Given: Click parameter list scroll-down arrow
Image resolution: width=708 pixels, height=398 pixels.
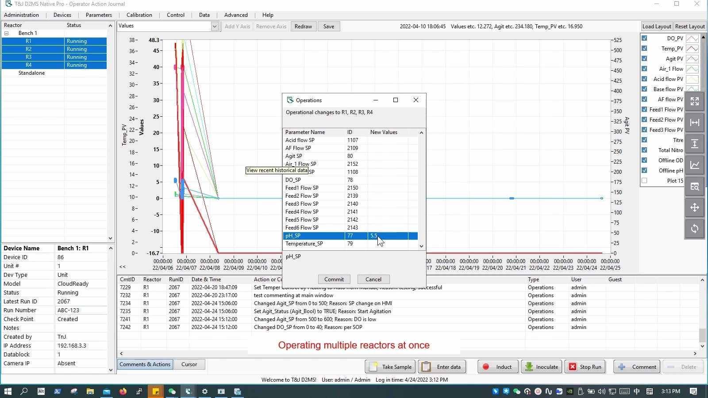Looking at the screenshot, I should tap(421, 246).
